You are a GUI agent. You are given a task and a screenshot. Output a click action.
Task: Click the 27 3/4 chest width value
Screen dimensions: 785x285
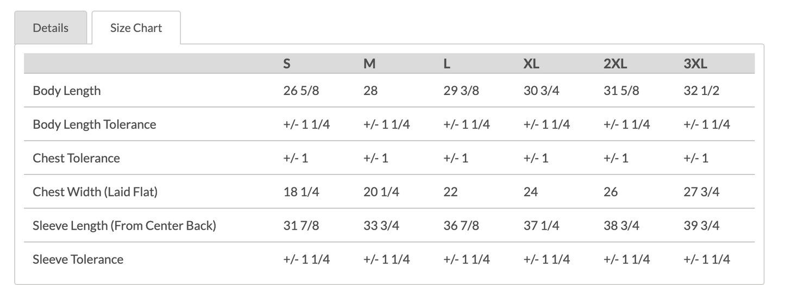pyautogui.click(x=701, y=192)
